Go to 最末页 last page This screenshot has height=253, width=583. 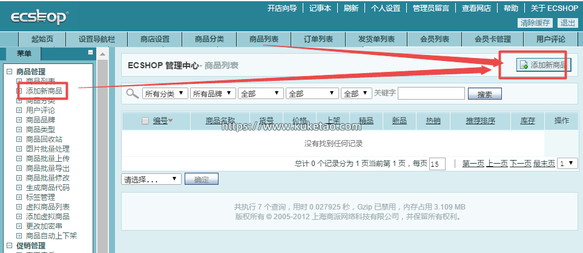pos(544,163)
